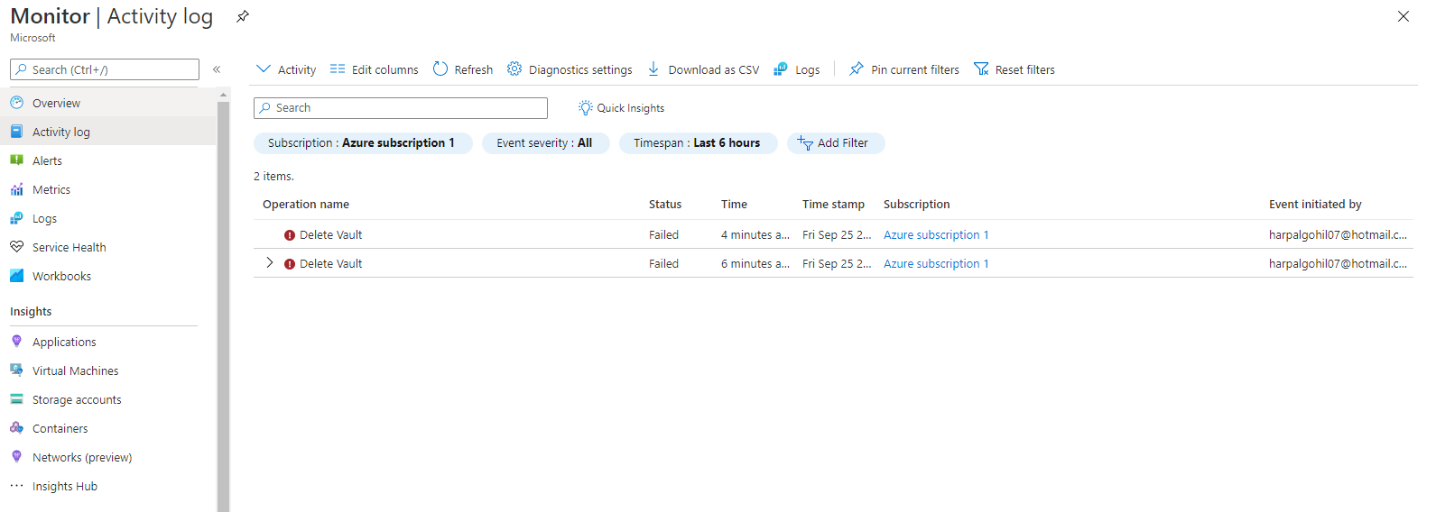Open Azure subscription 1 link in second row
The height and width of the screenshot is (512, 1436).
pos(936,264)
